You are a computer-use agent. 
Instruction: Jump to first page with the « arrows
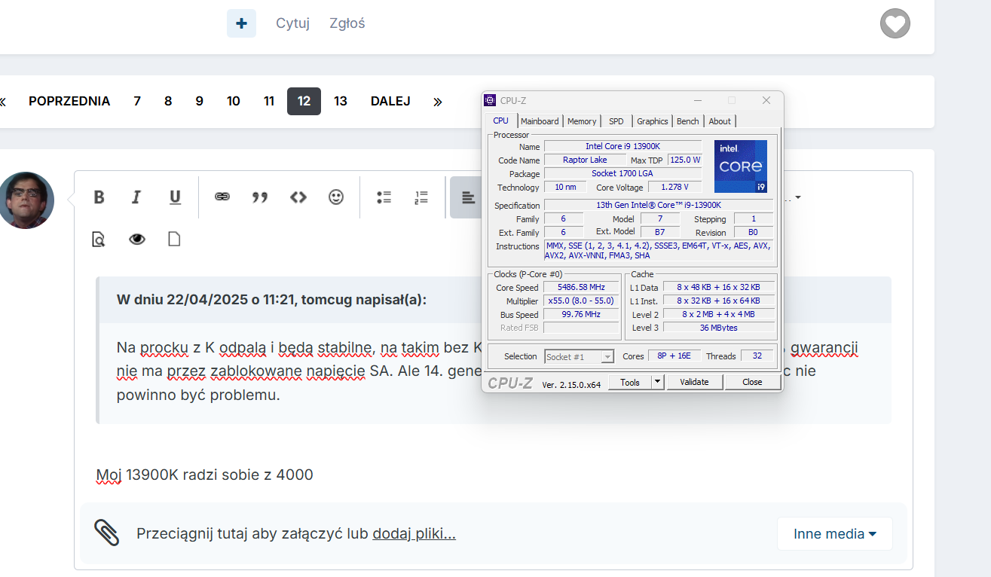point(3,101)
